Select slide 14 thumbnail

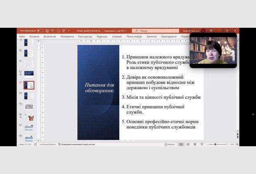coord(29,96)
